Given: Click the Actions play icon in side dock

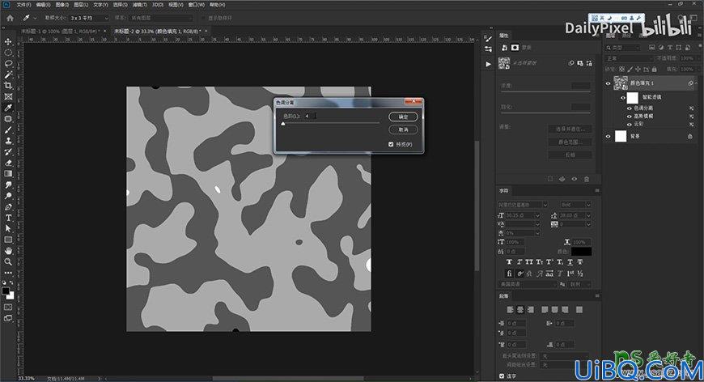Looking at the screenshot, I should tap(489, 64).
